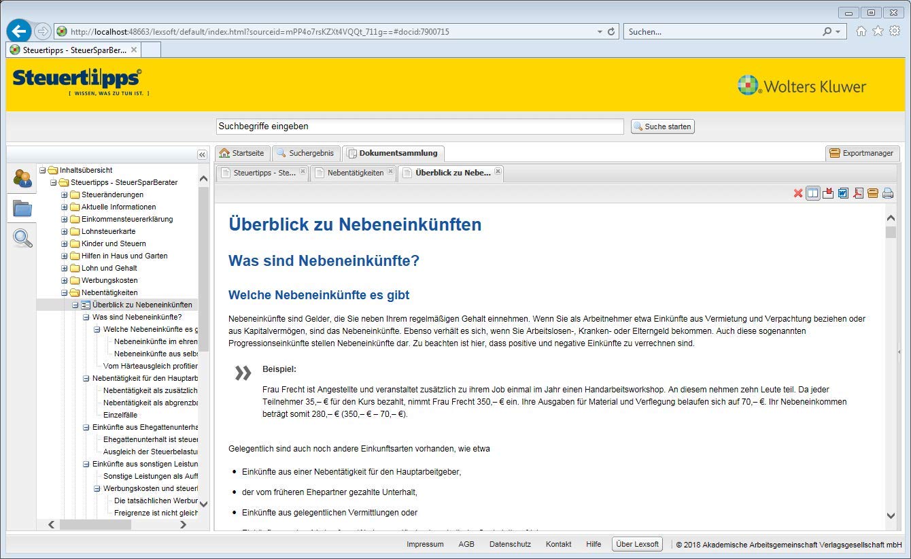Toggle the split-view layout icon
This screenshot has height=559, width=911.
point(813,194)
